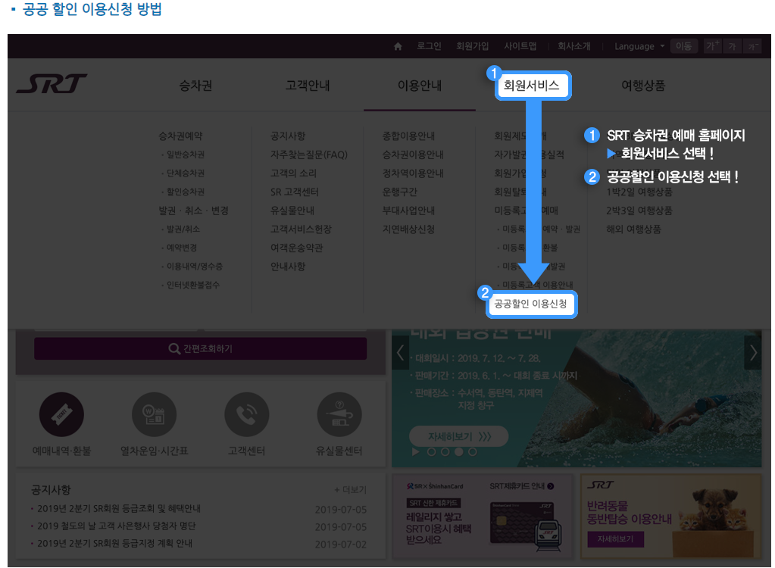Reset font size with middle 가 button
Screen dimensions: 775x568
pyautogui.click(x=732, y=46)
